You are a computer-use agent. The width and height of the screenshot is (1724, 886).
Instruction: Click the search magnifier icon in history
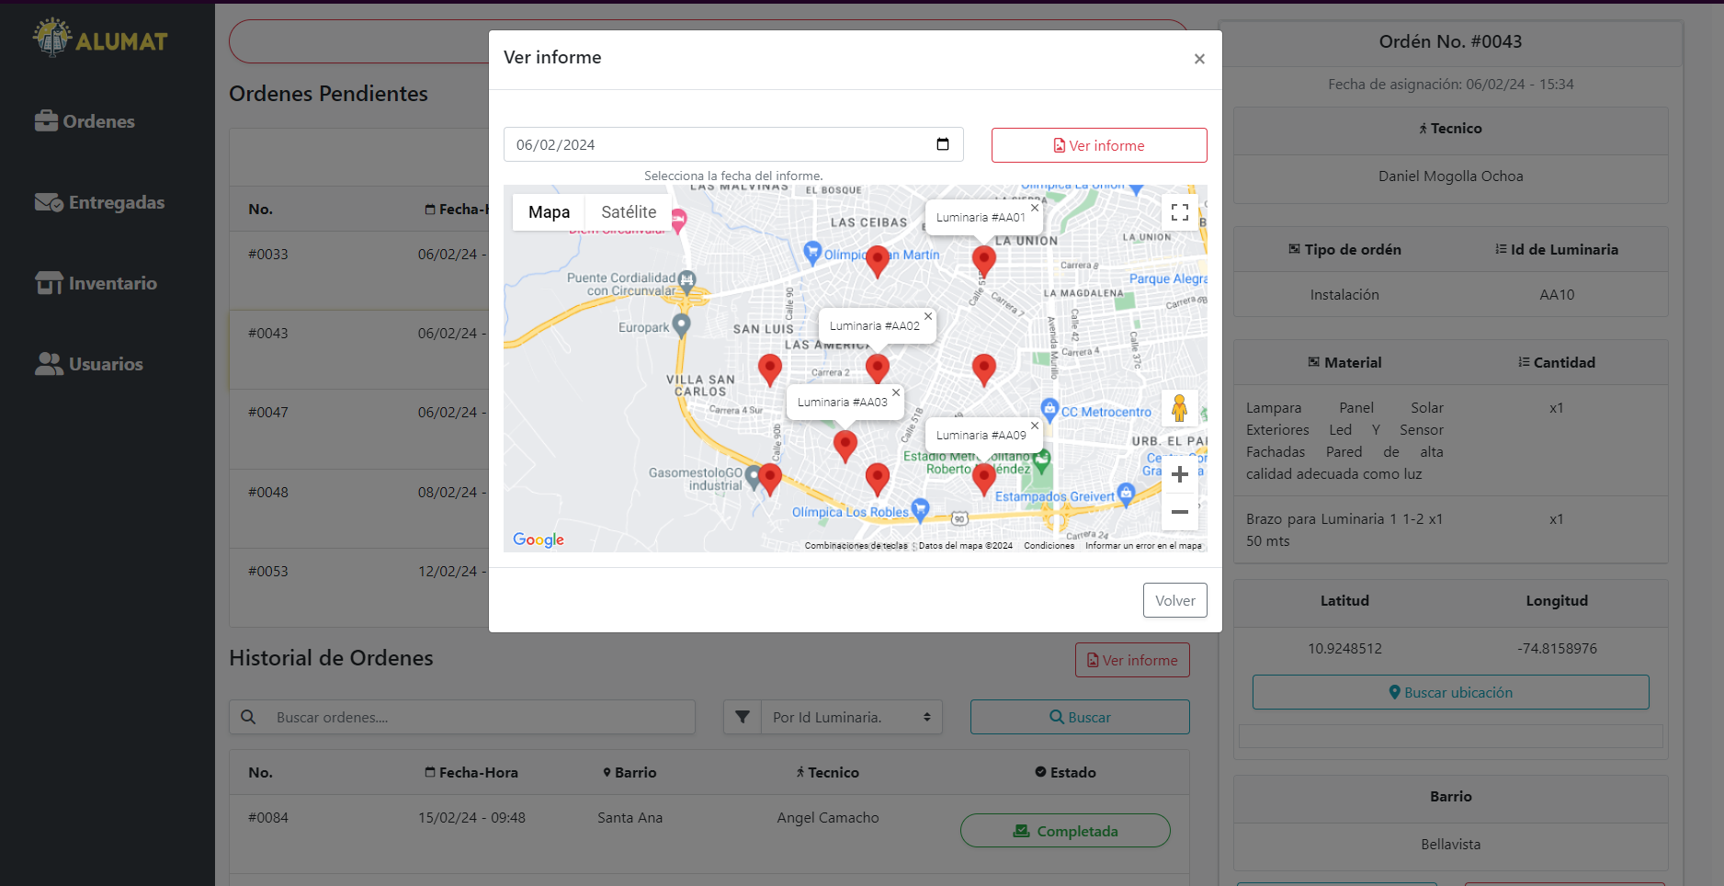pos(248,717)
